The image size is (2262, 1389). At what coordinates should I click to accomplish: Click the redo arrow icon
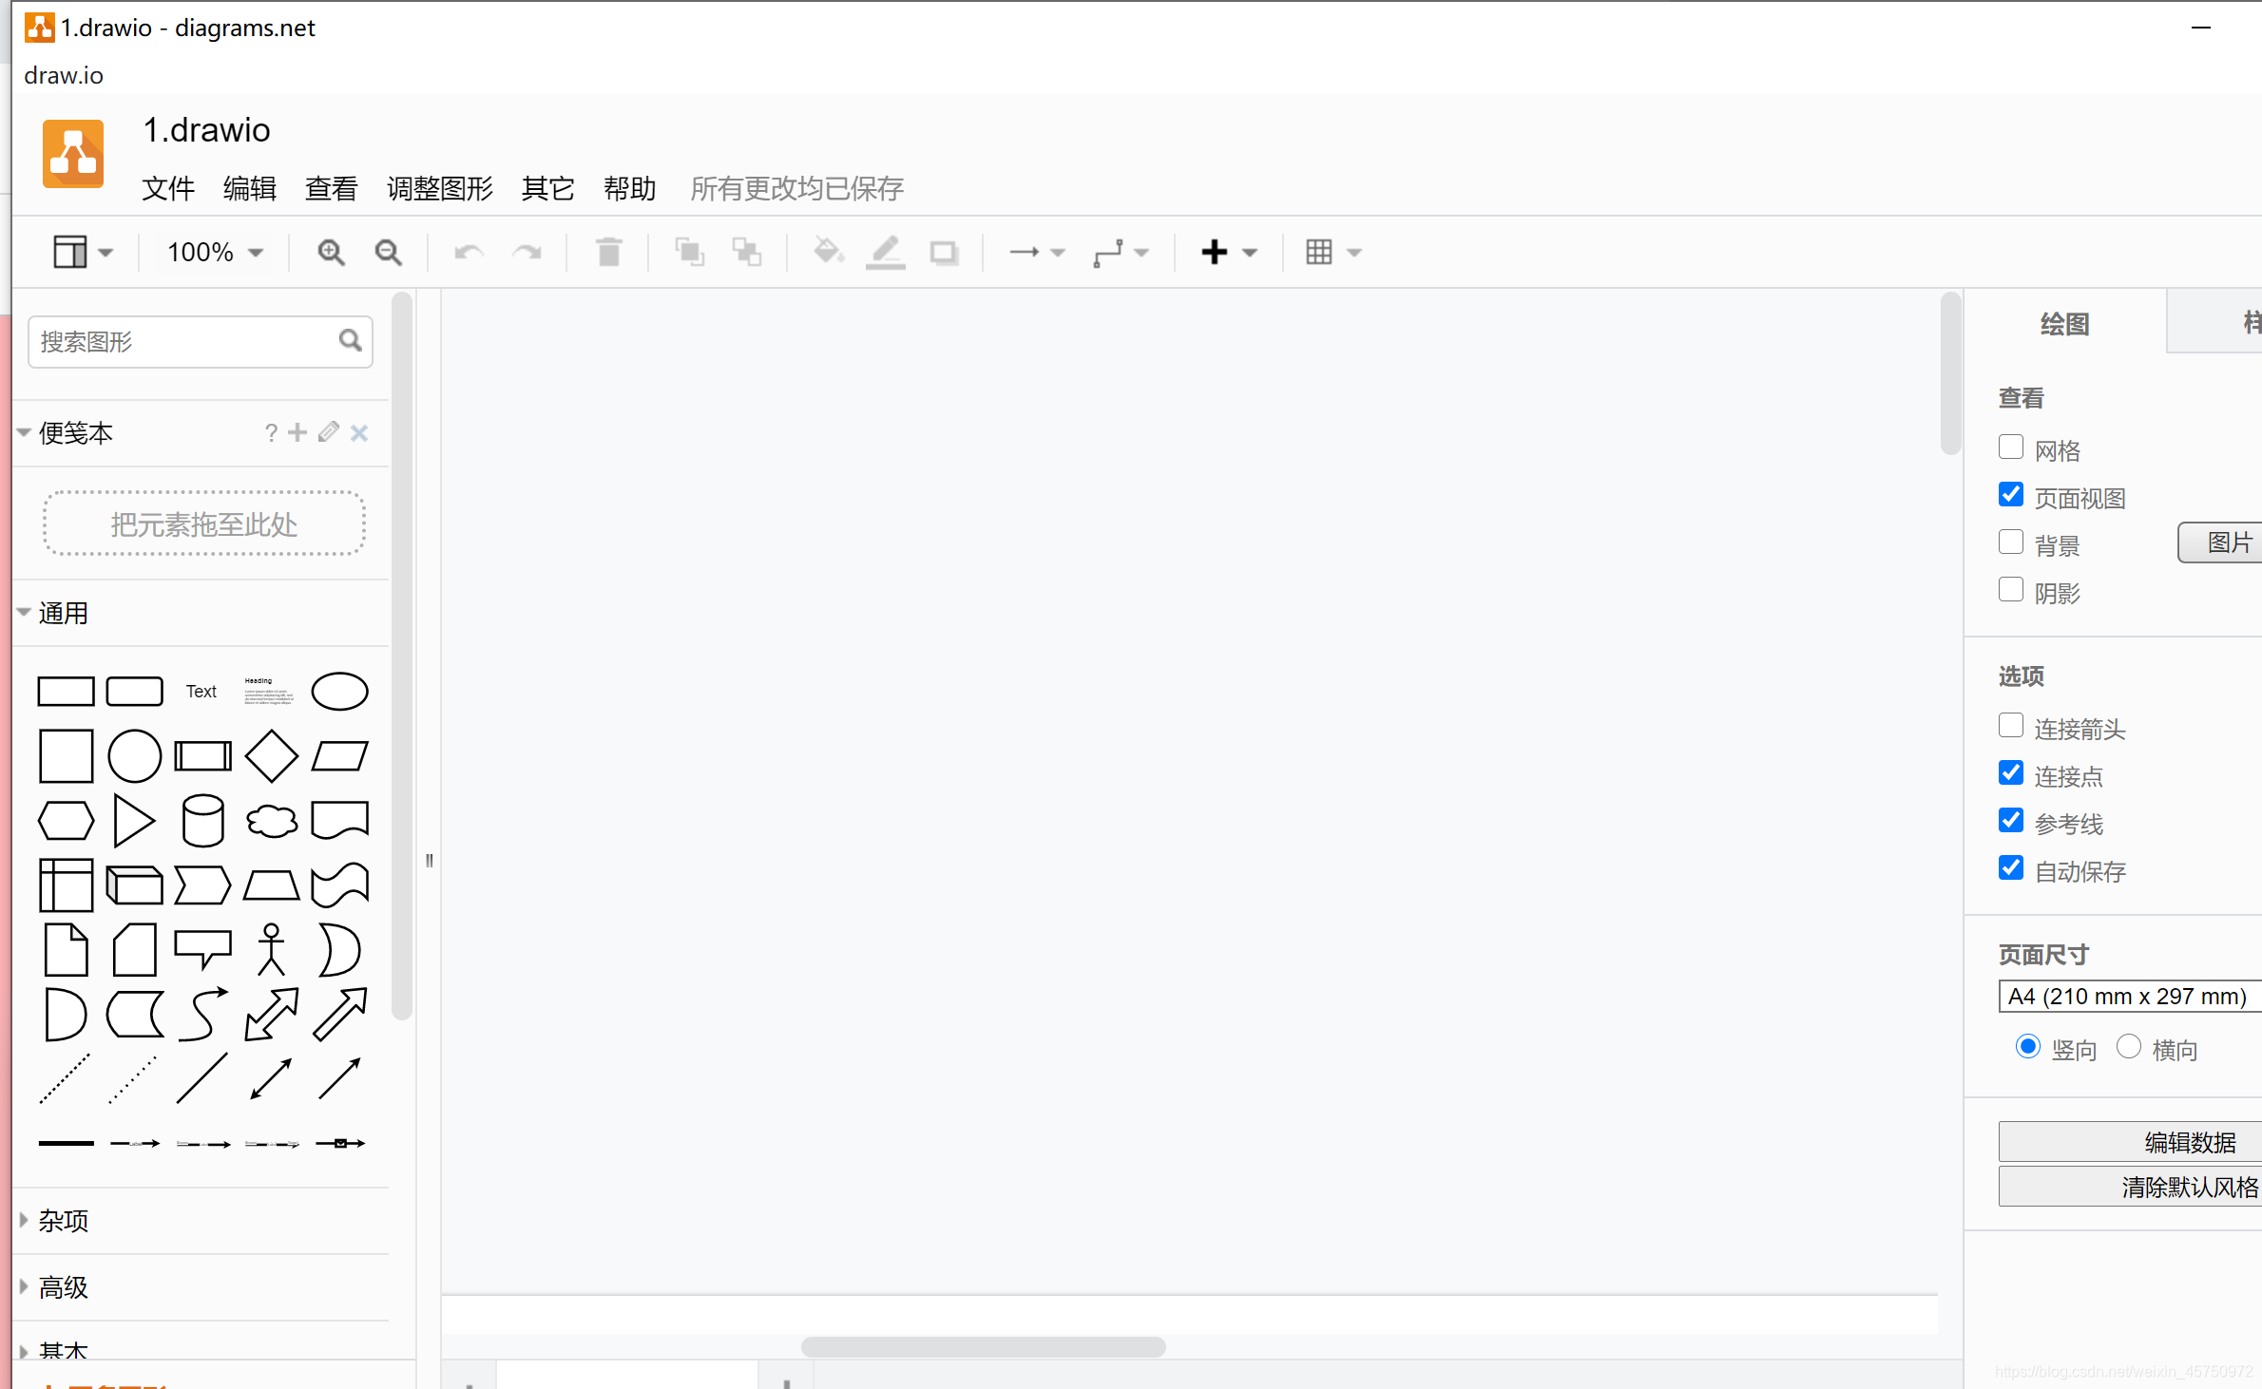click(x=527, y=252)
